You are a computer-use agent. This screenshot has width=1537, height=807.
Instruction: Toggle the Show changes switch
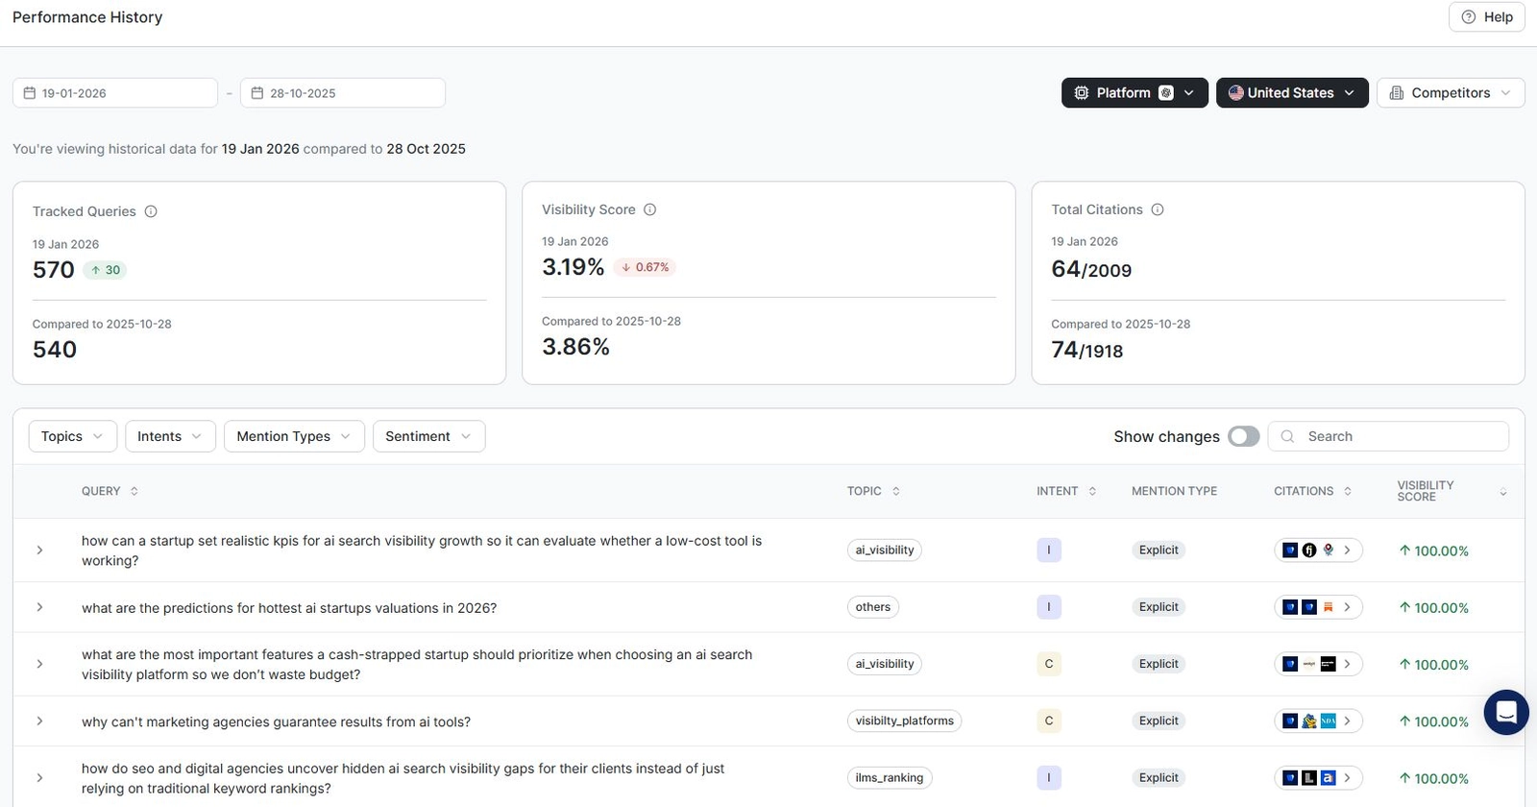(1243, 436)
